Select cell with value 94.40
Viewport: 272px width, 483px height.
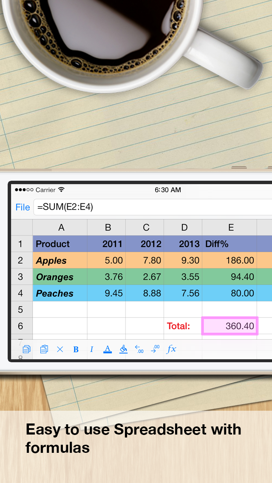[x=229, y=277]
